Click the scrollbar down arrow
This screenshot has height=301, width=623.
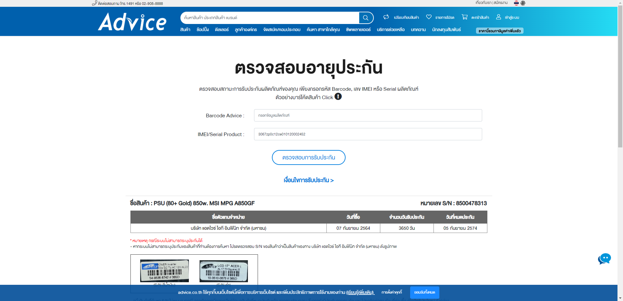coord(620,298)
